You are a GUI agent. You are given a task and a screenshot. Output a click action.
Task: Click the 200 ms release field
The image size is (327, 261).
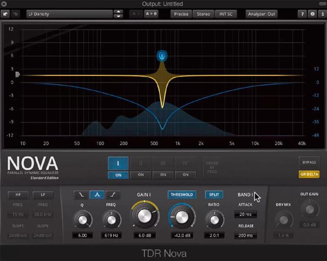click(x=245, y=235)
